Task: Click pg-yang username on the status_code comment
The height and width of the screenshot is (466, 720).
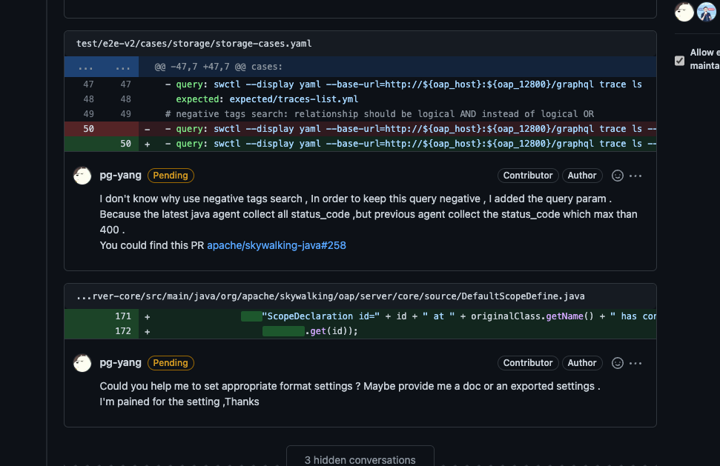Action: pyautogui.click(x=120, y=175)
